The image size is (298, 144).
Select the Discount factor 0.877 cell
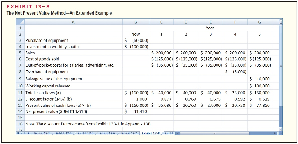point(161,99)
